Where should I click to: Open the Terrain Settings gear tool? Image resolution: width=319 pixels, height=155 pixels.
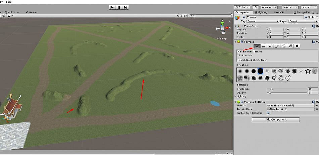[297, 46]
